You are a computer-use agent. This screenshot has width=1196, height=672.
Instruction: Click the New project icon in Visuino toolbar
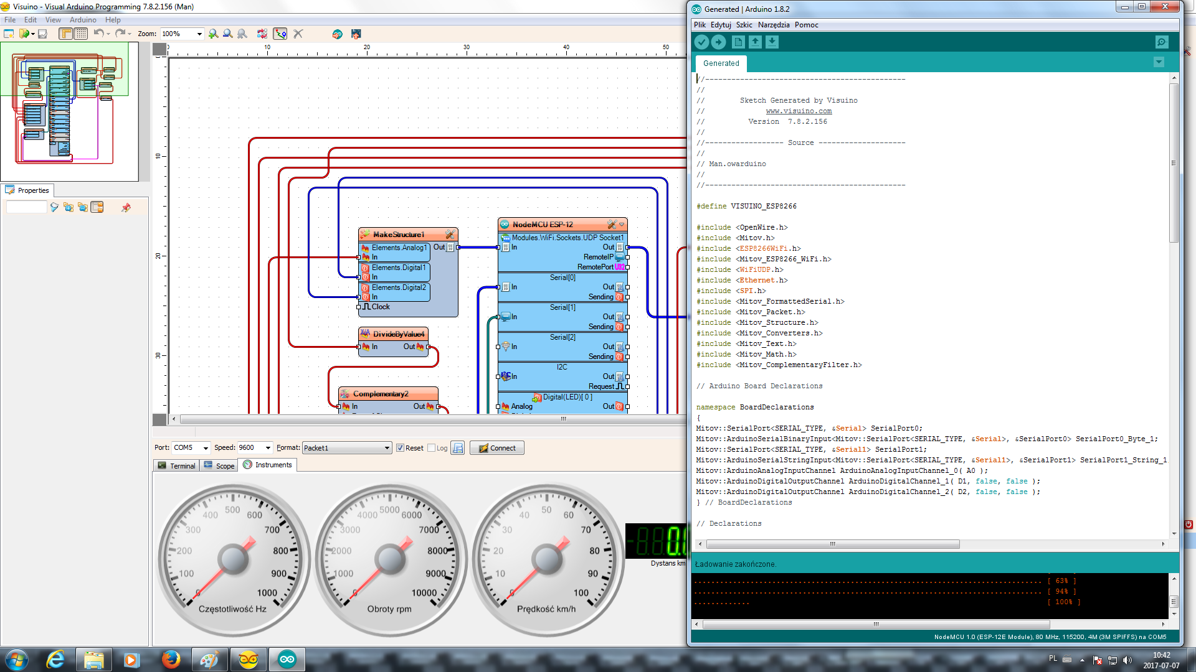coord(9,34)
